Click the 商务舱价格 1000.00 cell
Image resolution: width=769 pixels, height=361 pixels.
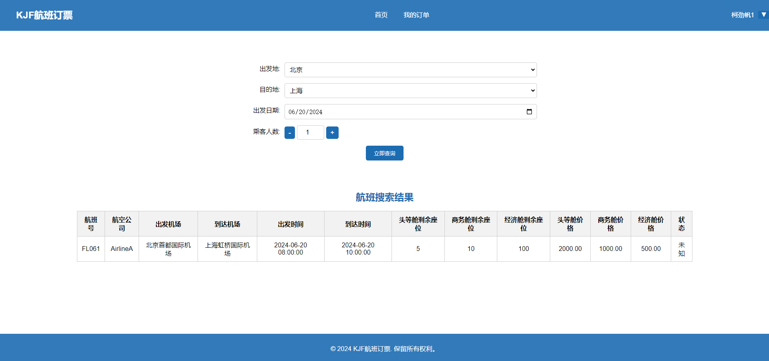click(x=610, y=249)
